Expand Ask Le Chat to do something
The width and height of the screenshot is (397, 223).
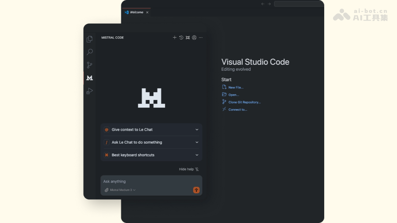151,142
